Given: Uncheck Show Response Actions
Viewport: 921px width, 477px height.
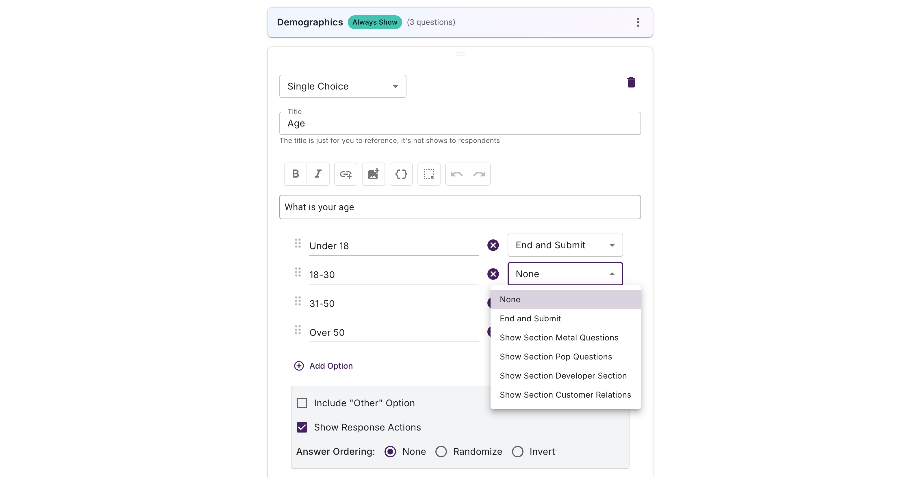Looking at the screenshot, I should (x=302, y=427).
